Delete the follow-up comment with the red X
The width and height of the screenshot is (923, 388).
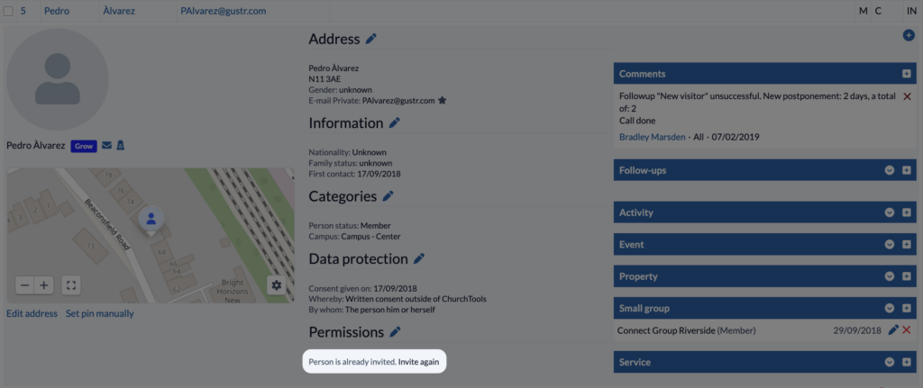pyautogui.click(x=907, y=96)
